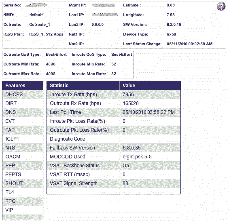Click the Inroute Max Rate value 32
This screenshot has height=221, width=229.
[114, 74]
